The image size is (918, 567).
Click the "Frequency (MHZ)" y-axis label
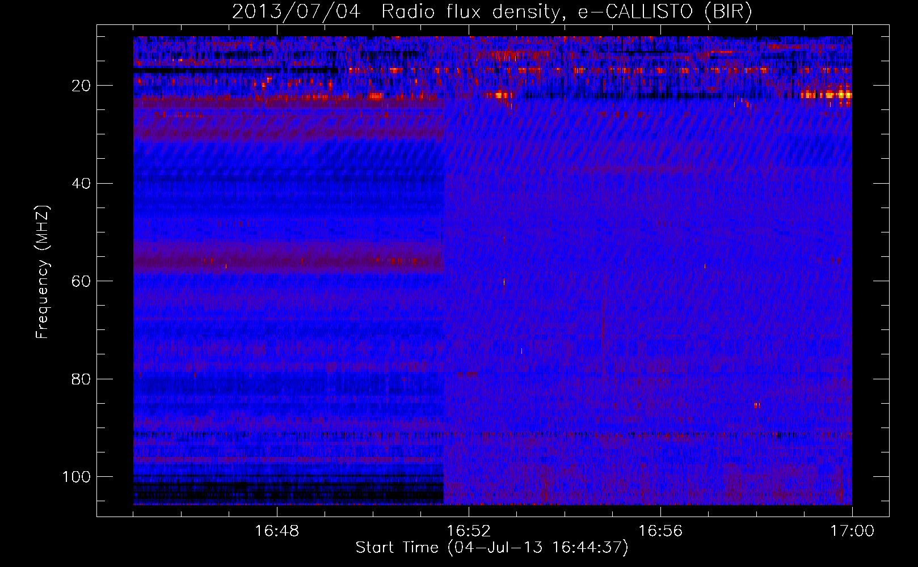click(43, 272)
